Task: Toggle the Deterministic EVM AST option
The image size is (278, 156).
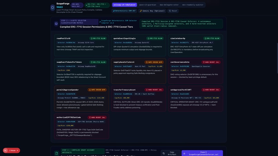Action: (x=124, y=11)
